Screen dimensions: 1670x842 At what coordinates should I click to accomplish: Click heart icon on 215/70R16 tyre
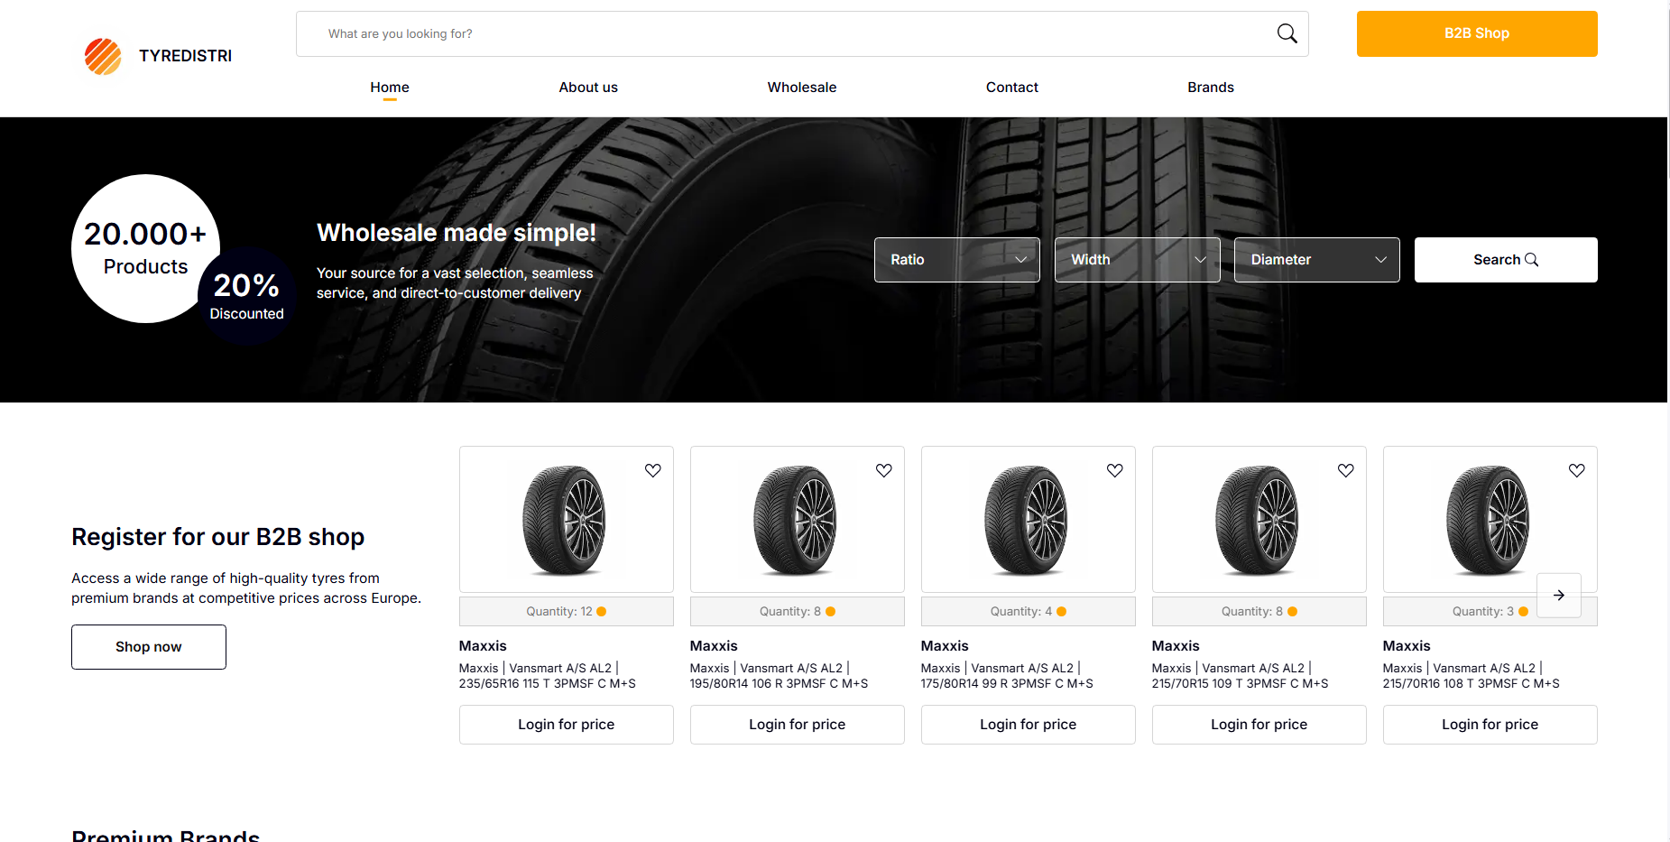click(1577, 470)
